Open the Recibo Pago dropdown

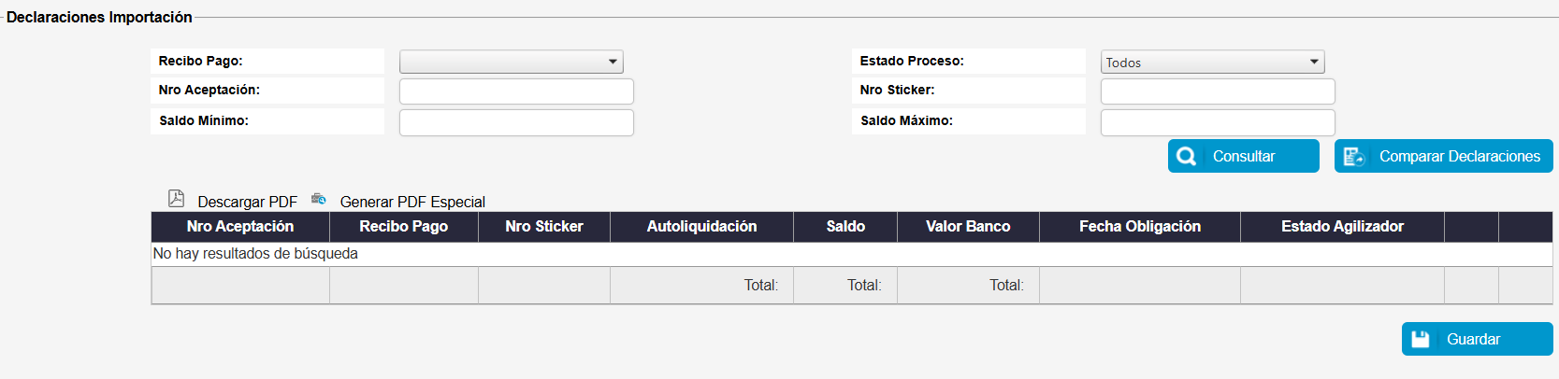pos(511,62)
